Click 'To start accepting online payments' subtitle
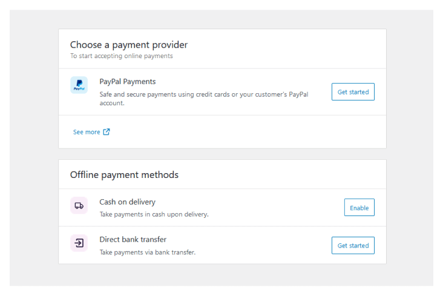Screen dimensions: 443x296 click(x=122, y=56)
